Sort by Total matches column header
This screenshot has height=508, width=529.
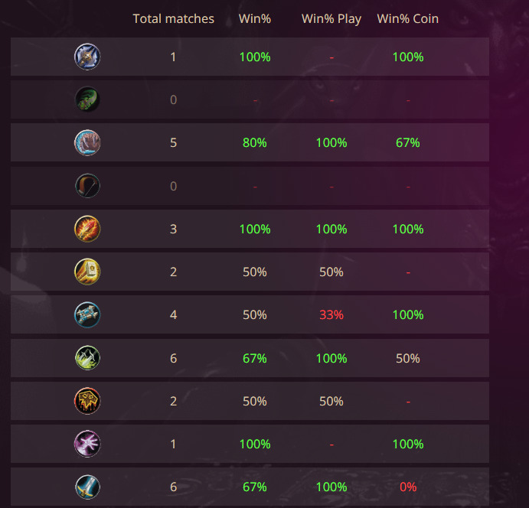174,18
